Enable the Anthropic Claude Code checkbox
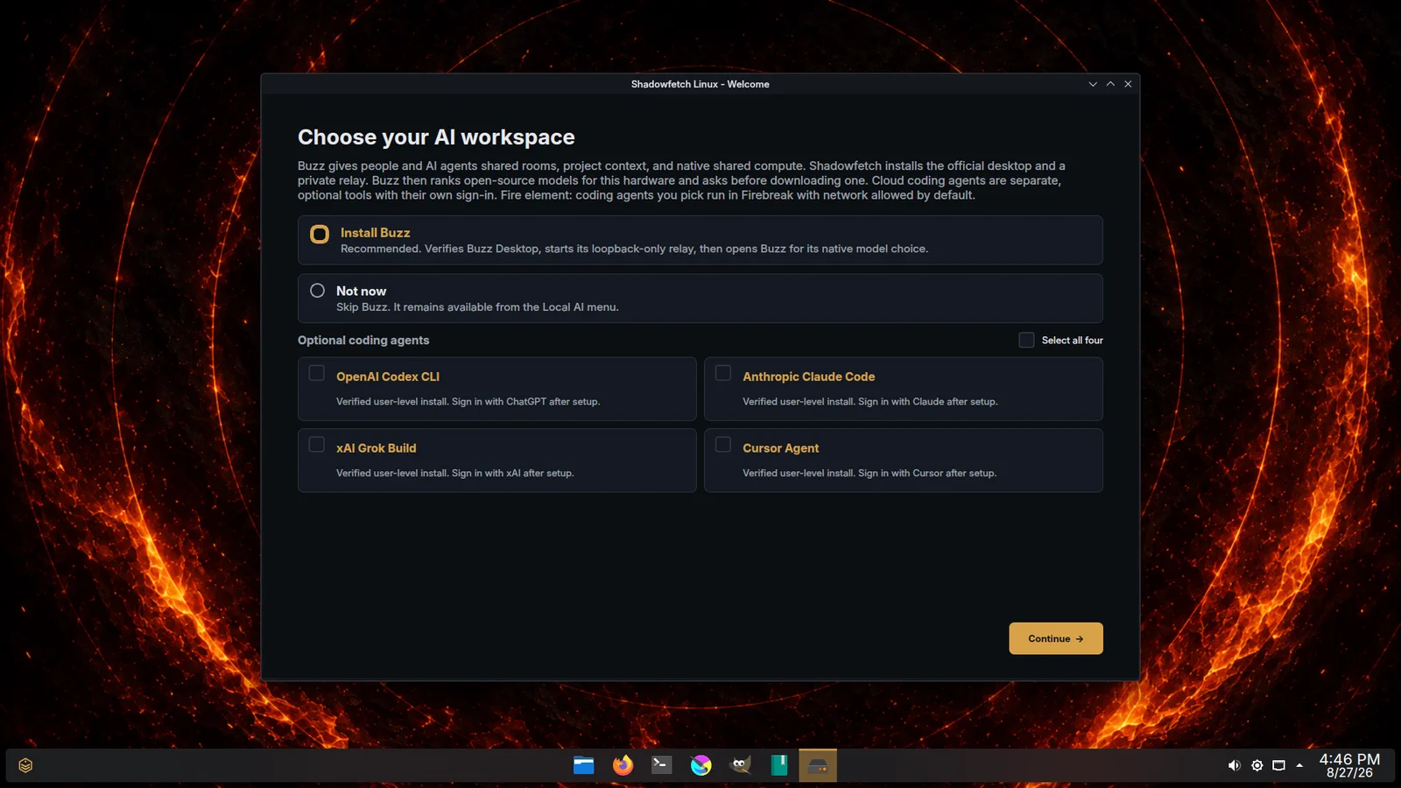The height and width of the screenshot is (788, 1401). (723, 373)
